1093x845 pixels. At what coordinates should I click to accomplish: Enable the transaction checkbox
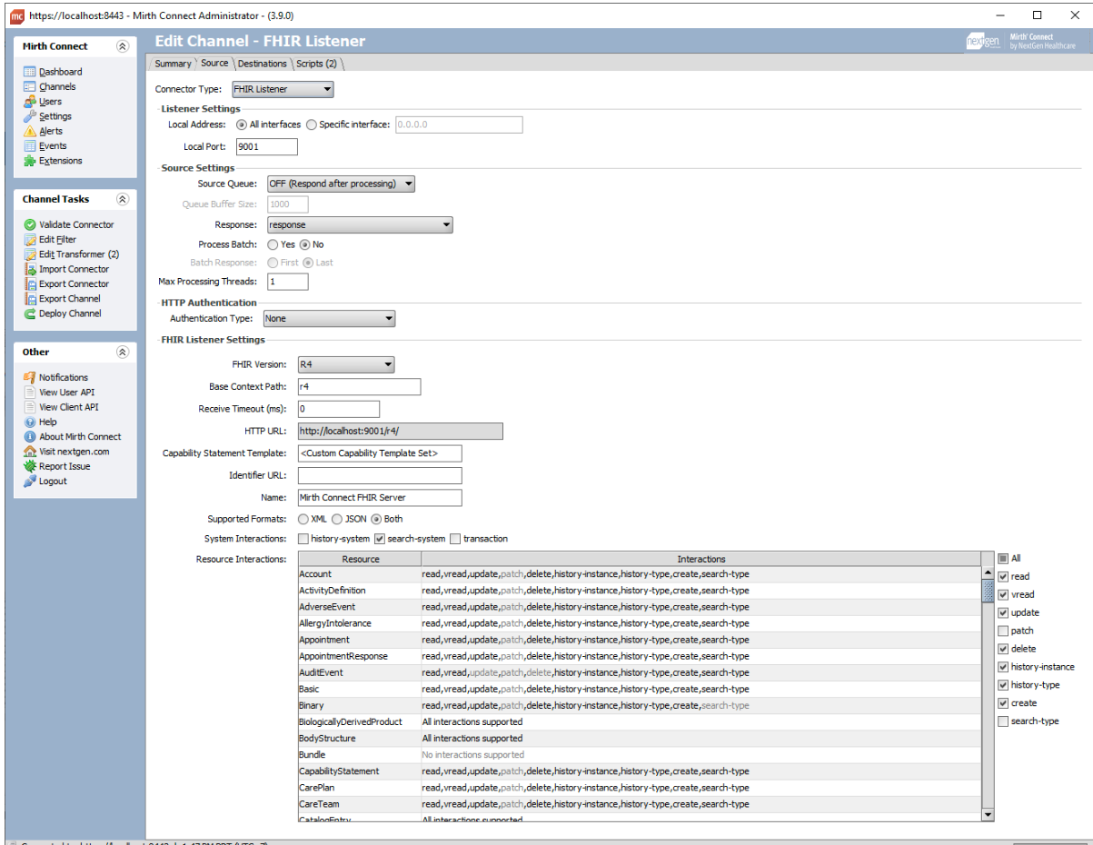pos(455,539)
